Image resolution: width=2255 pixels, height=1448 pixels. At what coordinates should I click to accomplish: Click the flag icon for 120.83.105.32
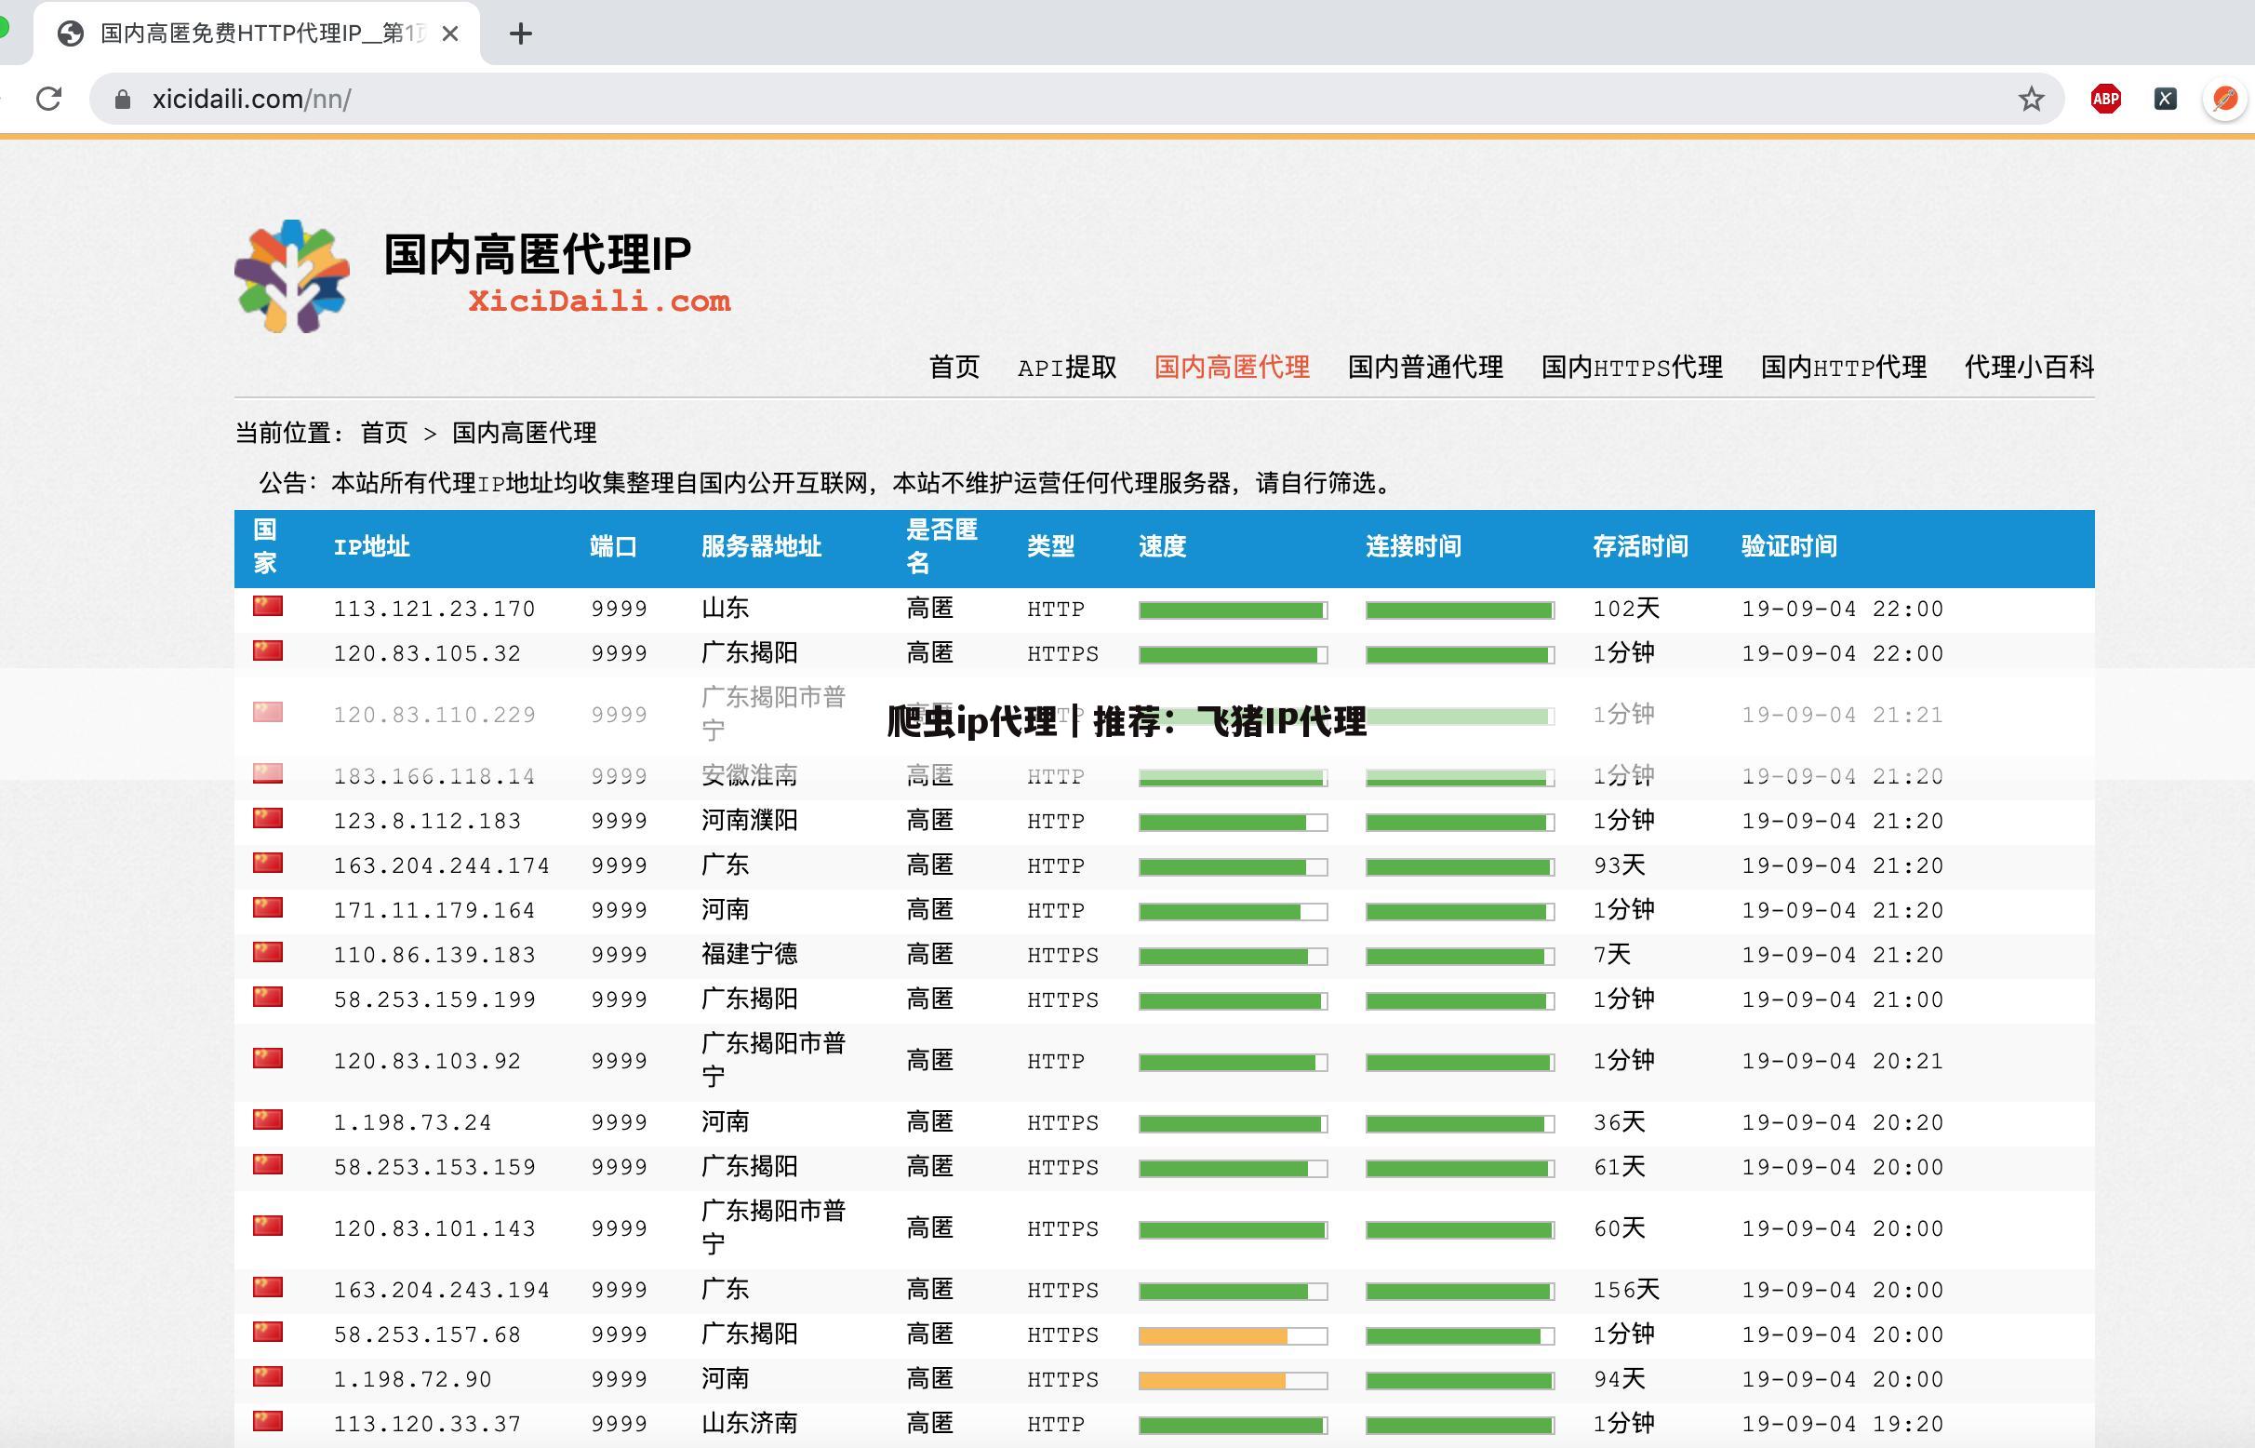pos(268,650)
